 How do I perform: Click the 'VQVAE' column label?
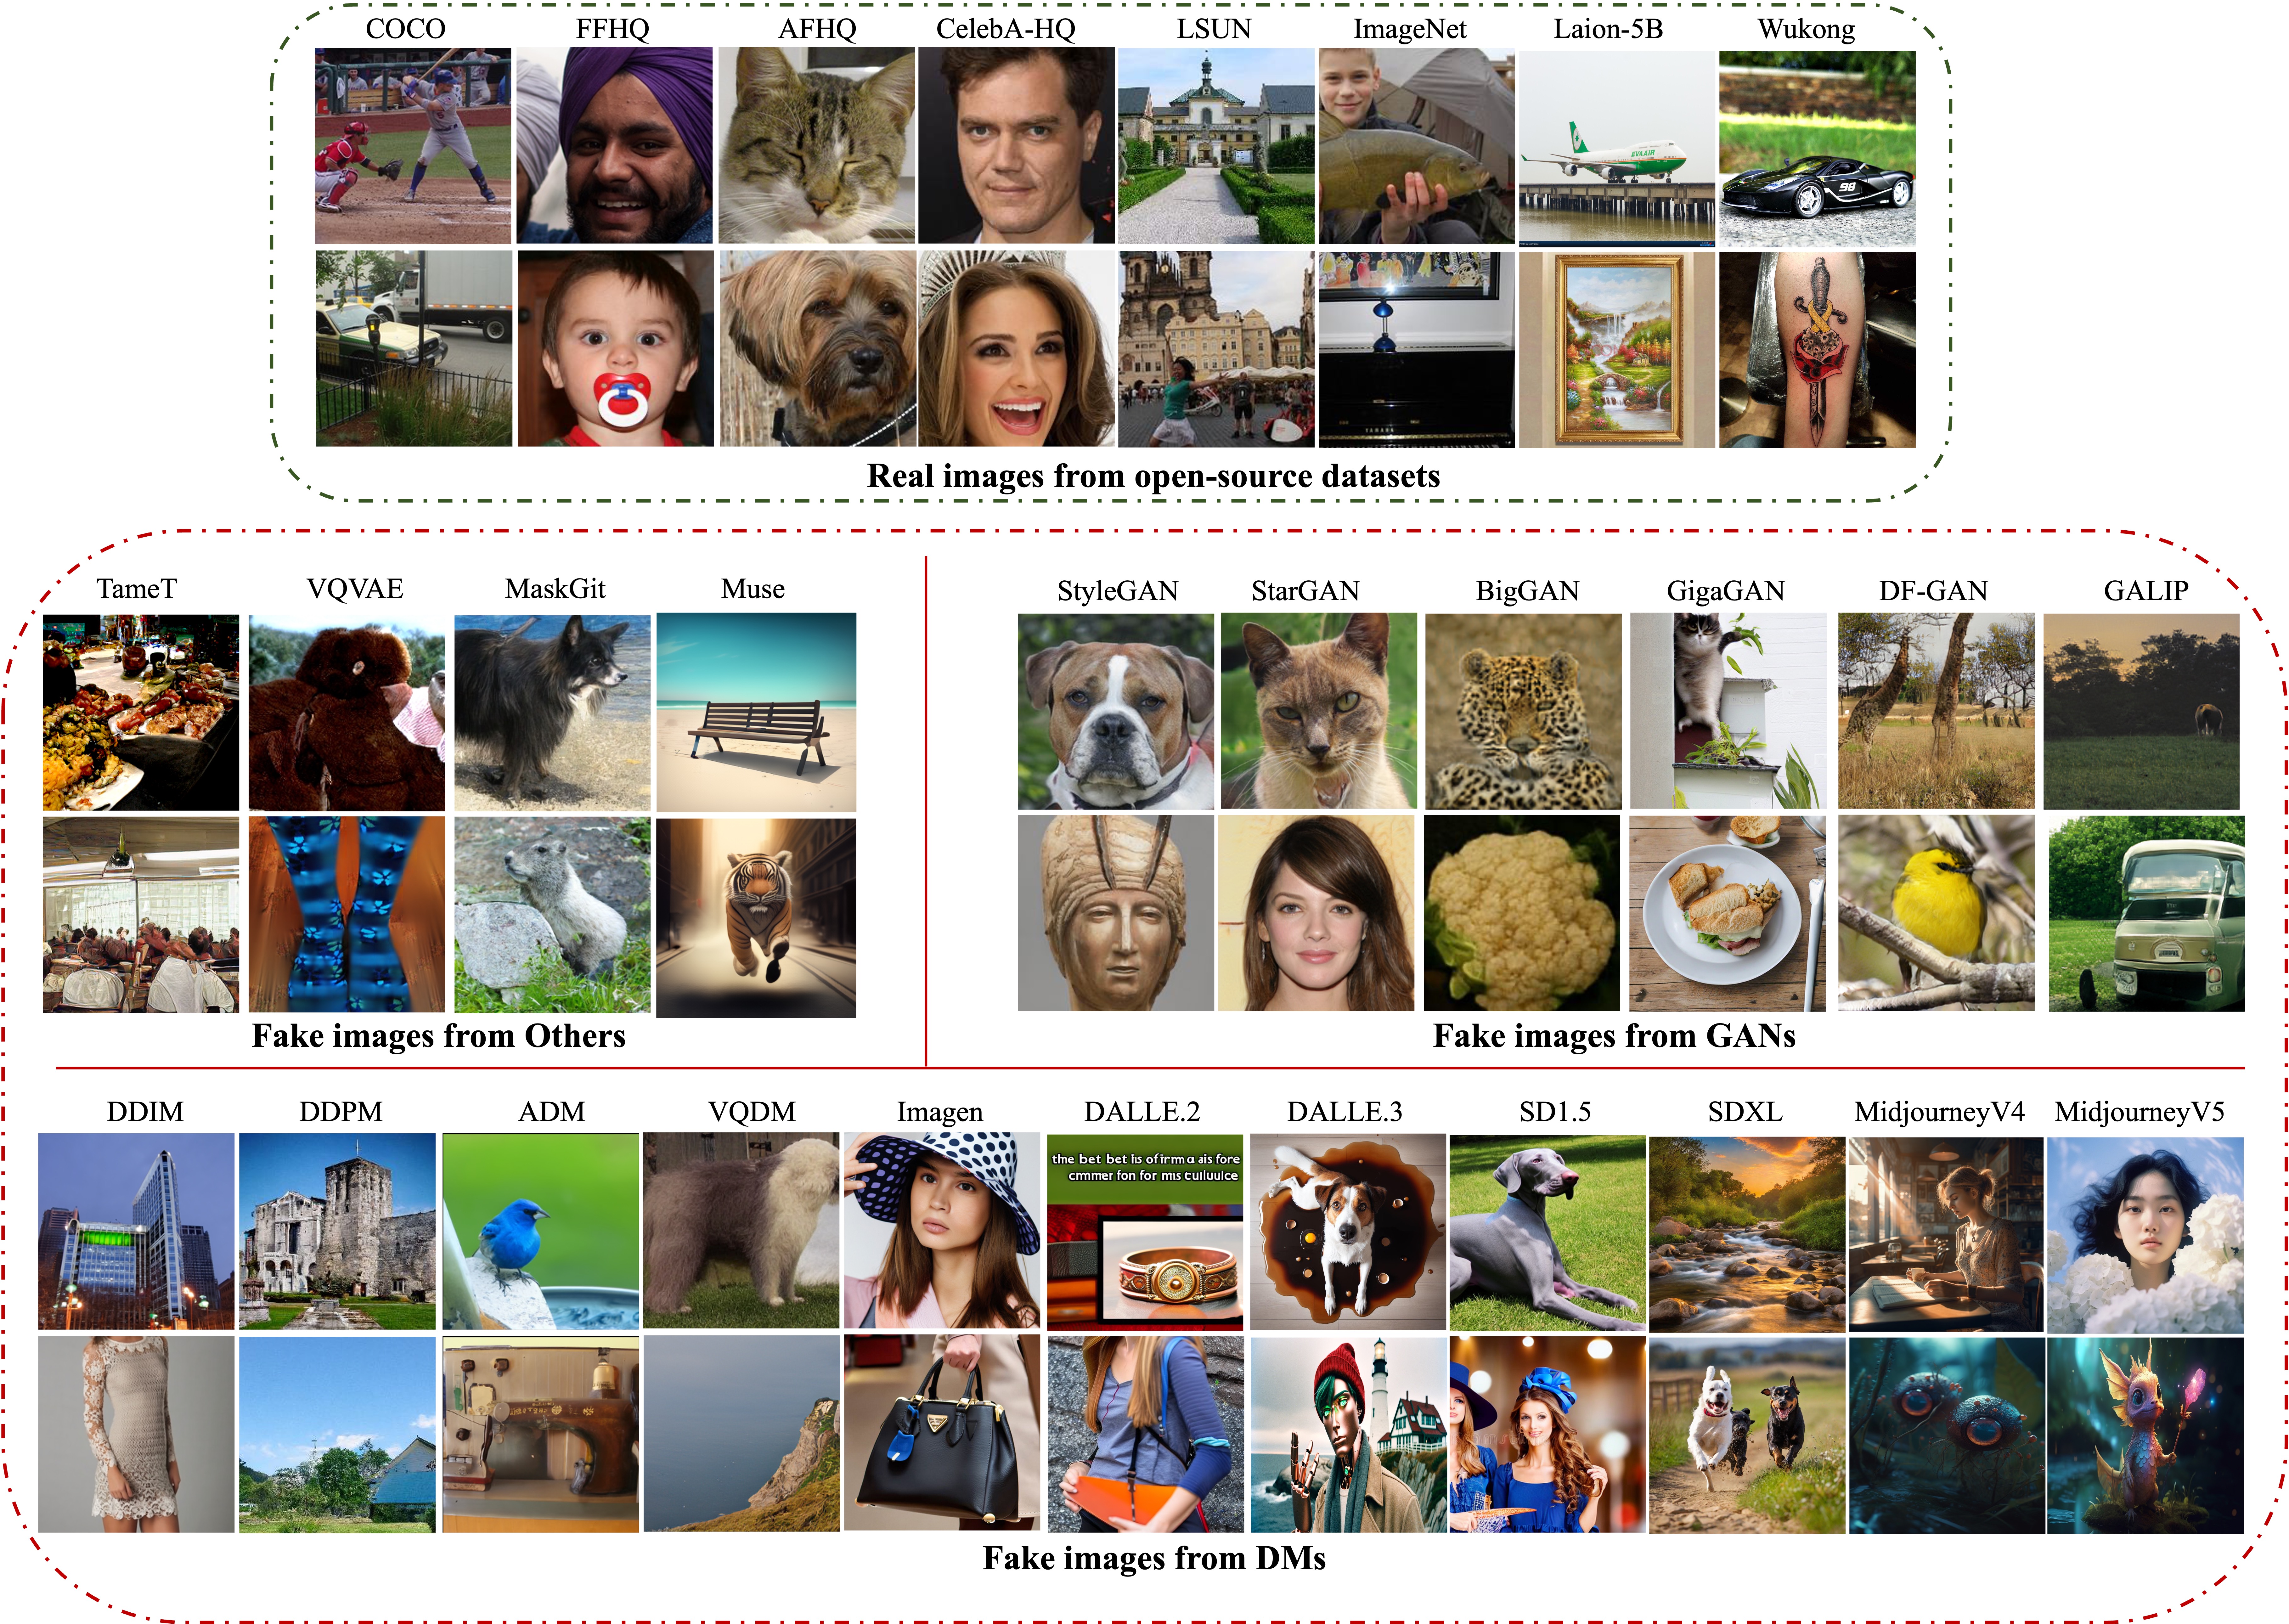click(355, 589)
